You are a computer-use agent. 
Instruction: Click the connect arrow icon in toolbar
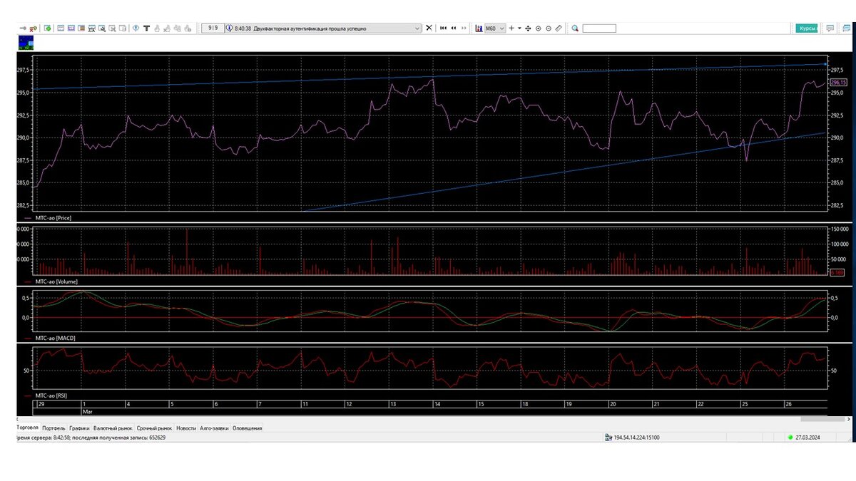coord(23,29)
